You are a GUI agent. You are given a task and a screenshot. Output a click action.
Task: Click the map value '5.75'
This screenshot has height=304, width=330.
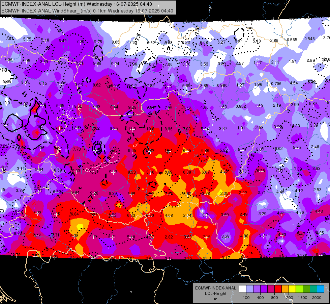[x=27, y=39]
